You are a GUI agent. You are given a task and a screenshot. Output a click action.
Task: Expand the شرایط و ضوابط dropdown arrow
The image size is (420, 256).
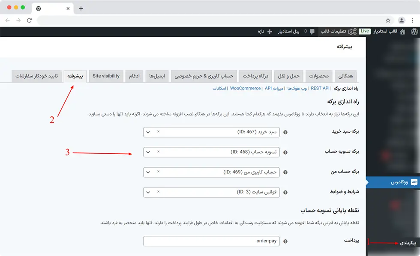(148, 193)
